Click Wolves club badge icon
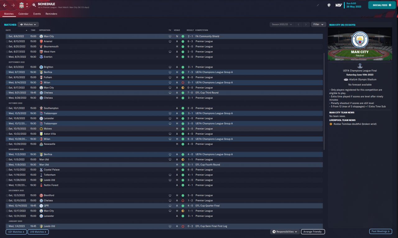Image resolution: width=398 pixels, height=238 pixels. pos(41,128)
